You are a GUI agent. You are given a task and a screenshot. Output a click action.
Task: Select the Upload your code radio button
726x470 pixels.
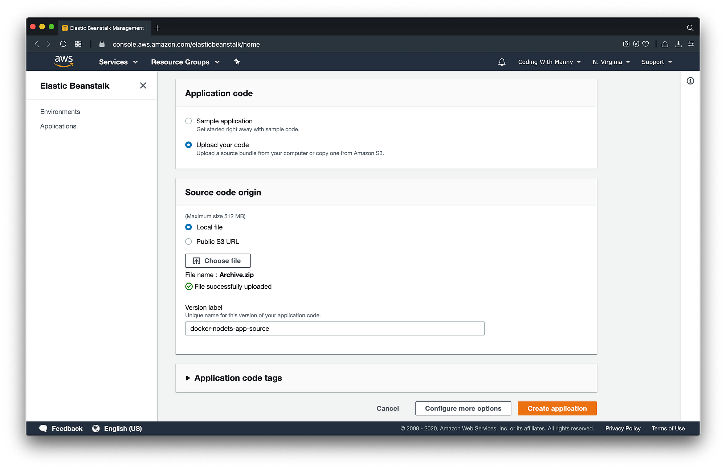[x=188, y=145]
